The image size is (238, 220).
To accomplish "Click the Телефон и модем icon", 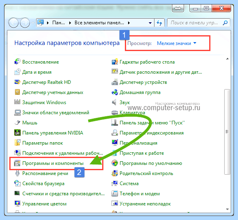I will point(115,193).
